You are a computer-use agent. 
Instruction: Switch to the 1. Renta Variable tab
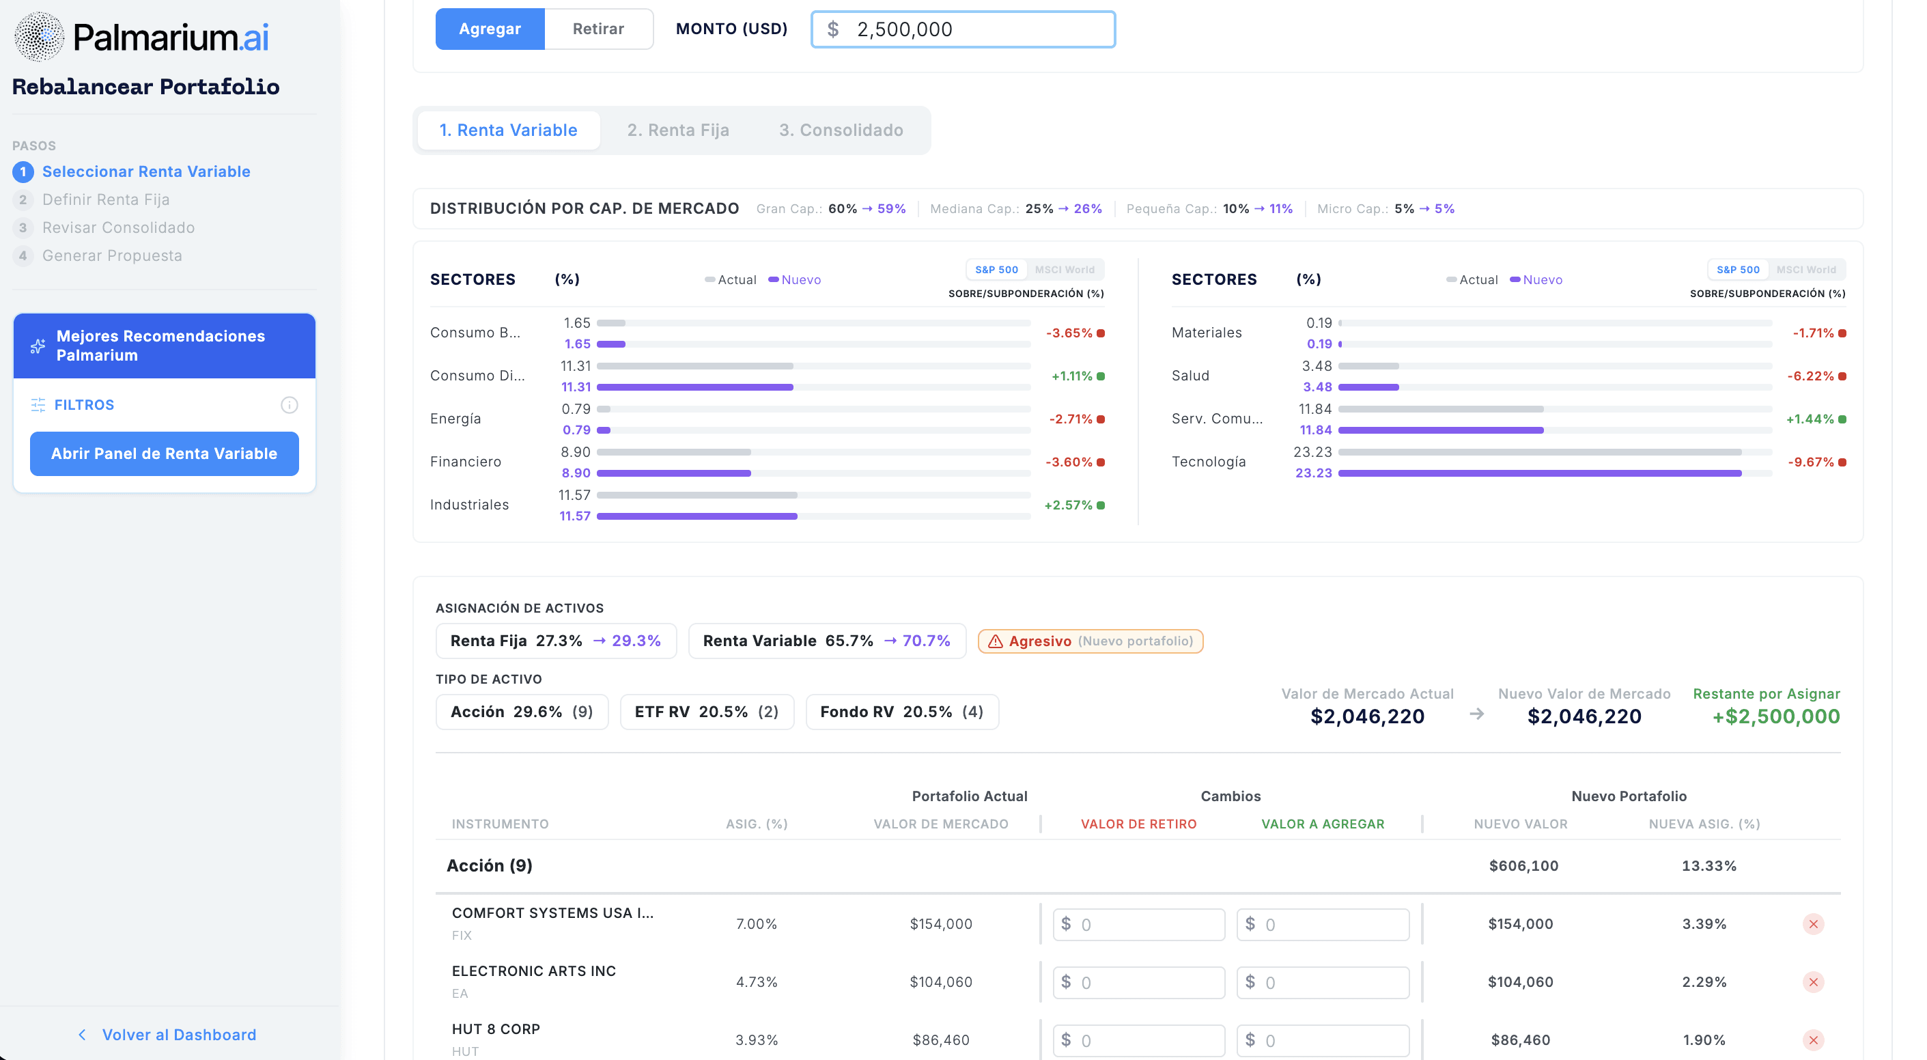point(509,130)
